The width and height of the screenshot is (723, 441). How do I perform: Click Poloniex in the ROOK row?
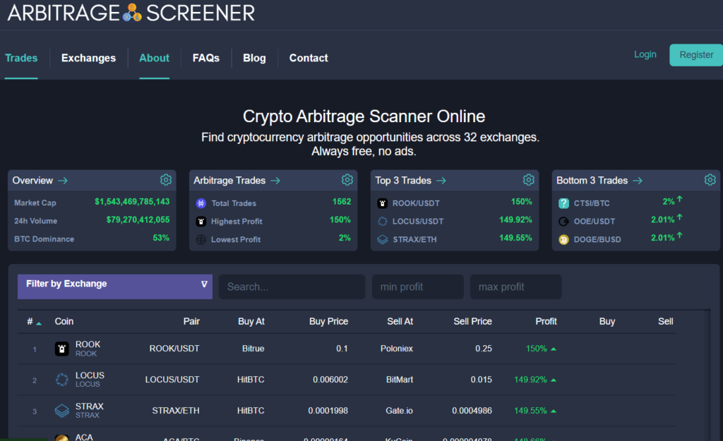click(397, 349)
